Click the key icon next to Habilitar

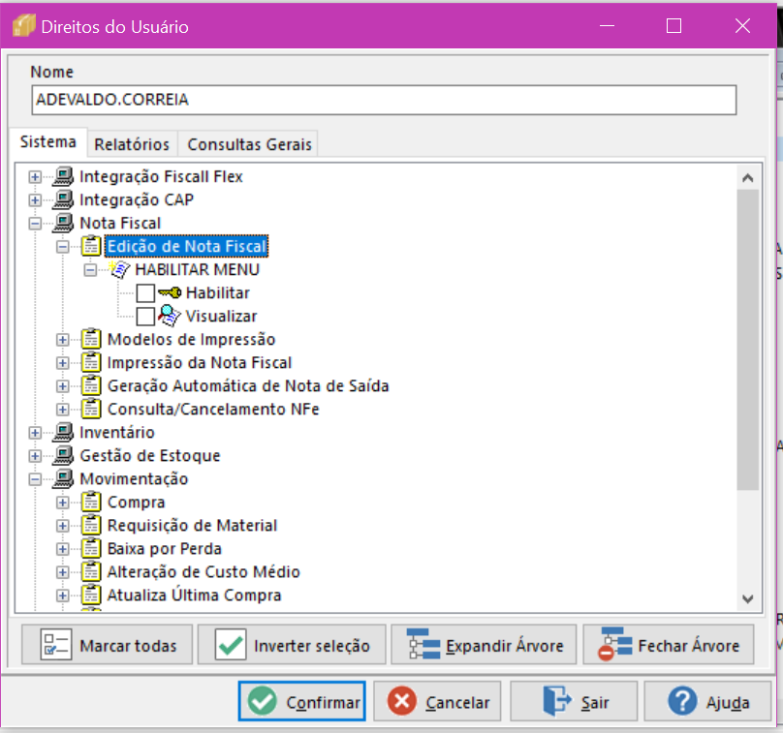170,292
